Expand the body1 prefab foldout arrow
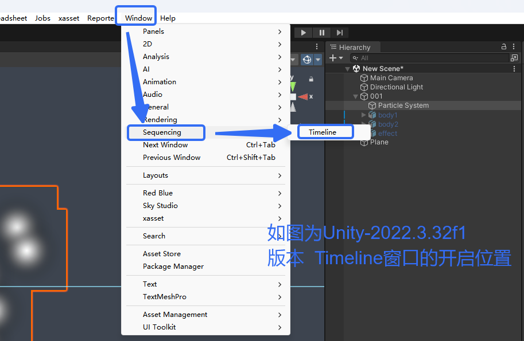The width and height of the screenshot is (524, 341). (364, 115)
